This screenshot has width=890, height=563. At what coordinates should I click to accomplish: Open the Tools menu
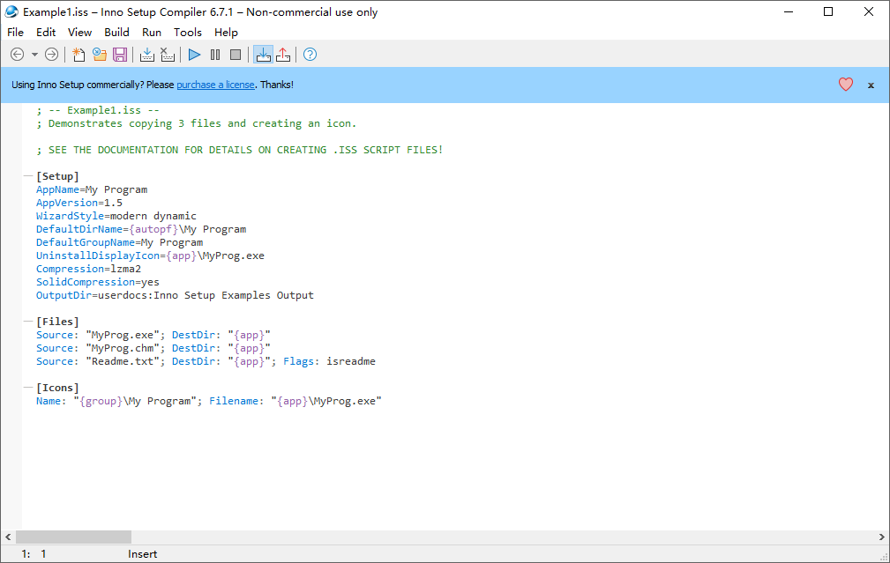coord(188,33)
